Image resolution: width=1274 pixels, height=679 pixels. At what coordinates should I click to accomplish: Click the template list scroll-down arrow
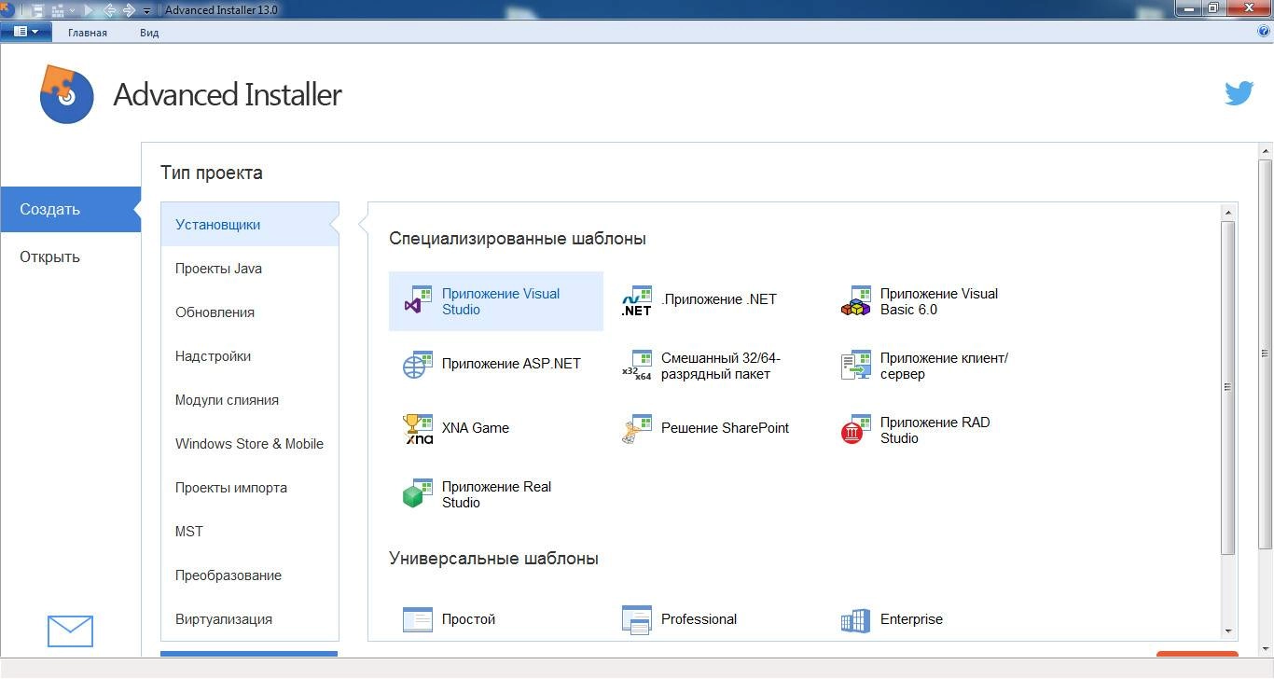coord(1228,631)
